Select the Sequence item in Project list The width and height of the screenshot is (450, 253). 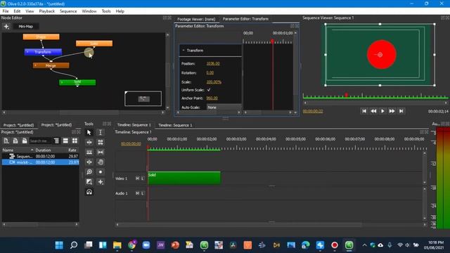pos(40,156)
